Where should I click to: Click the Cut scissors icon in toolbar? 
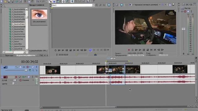click(25, 1)
